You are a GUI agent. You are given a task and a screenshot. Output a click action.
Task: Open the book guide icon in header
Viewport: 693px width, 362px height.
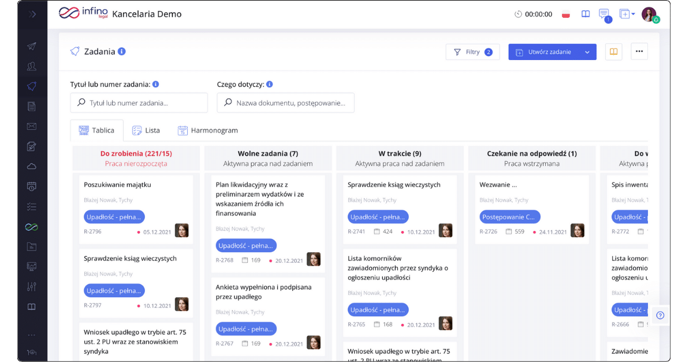[x=586, y=14]
